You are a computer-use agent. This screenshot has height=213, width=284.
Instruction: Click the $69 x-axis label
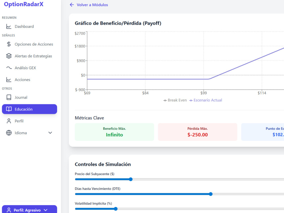[x=87, y=93]
